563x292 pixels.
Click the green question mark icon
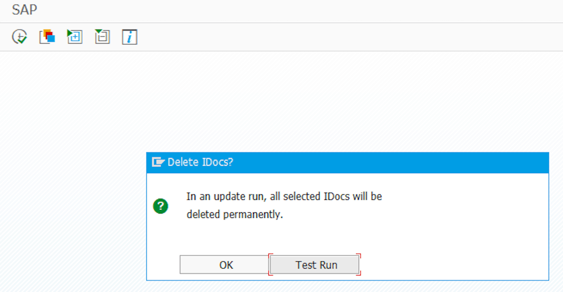pyautogui.click(x=161, y=206)
